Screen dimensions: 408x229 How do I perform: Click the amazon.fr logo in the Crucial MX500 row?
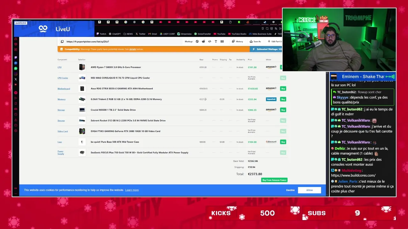[x=271, y=110]
